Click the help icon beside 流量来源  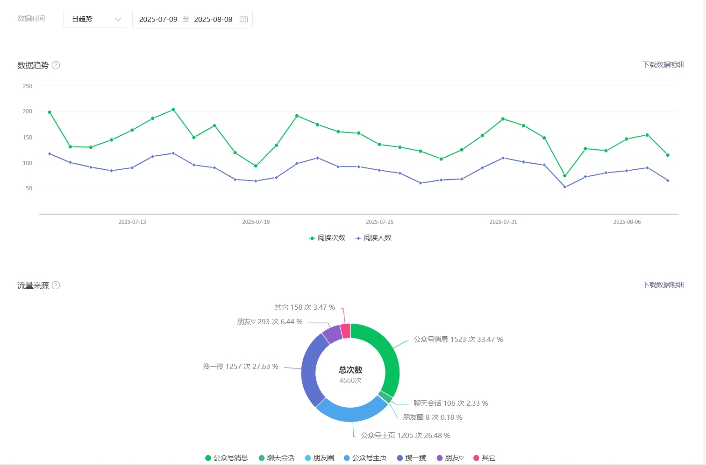(56, 285)
